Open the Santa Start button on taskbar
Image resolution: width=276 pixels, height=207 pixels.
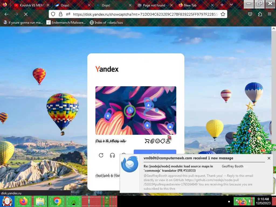click(x=7, y=201)
